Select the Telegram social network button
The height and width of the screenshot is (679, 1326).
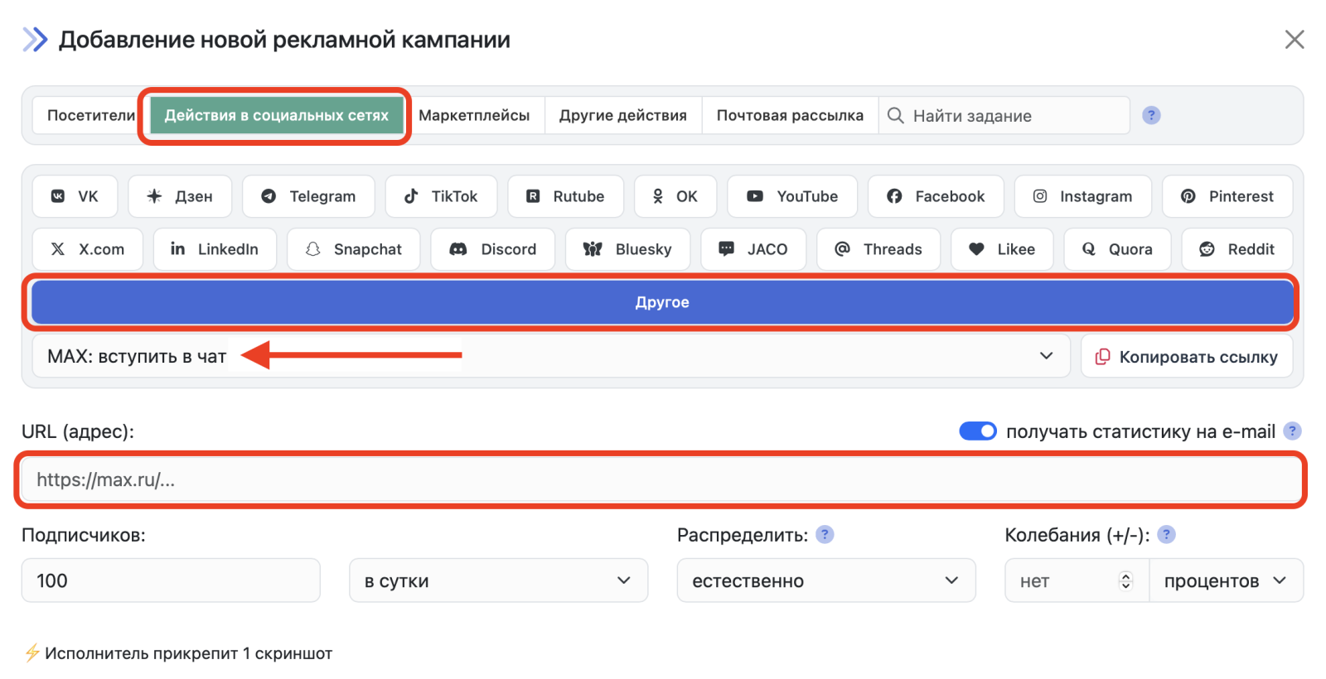[x=308, y=196]
